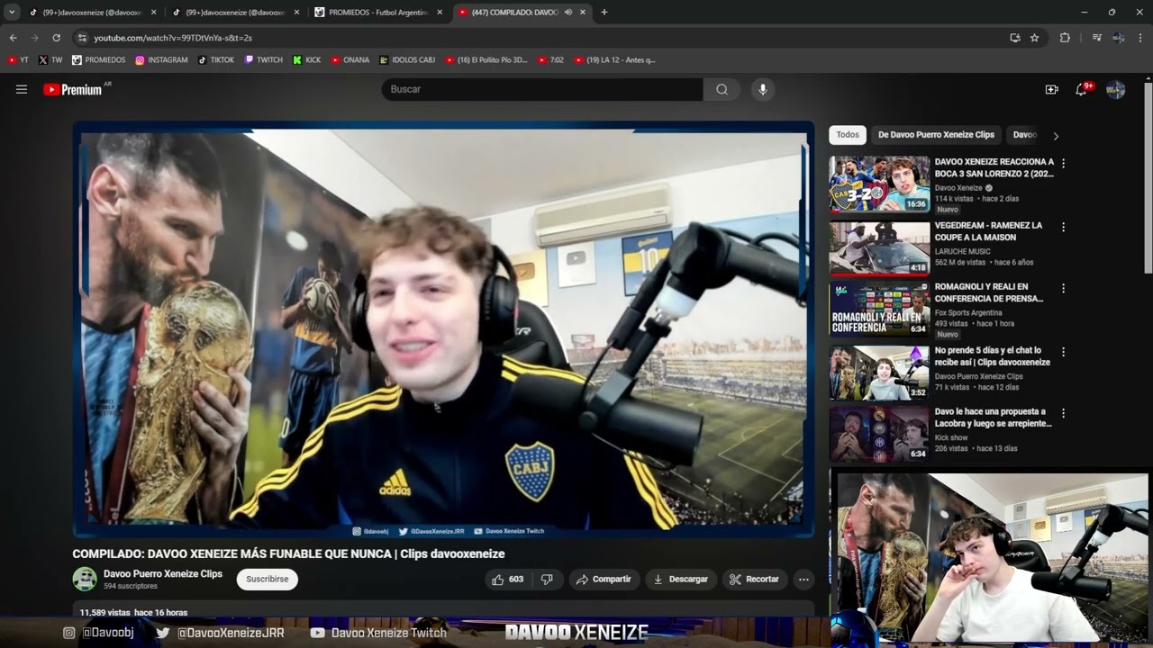This screenshot has height=648, width=1153.
Task: Reload the page in Chrome
Action: pos(56,38)
